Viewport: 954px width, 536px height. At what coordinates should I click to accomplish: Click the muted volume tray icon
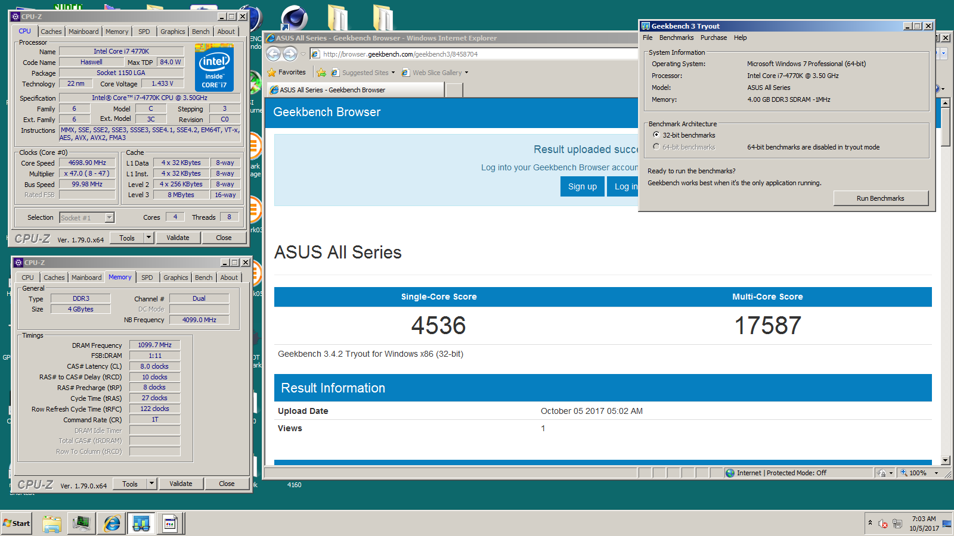[883, 524]
